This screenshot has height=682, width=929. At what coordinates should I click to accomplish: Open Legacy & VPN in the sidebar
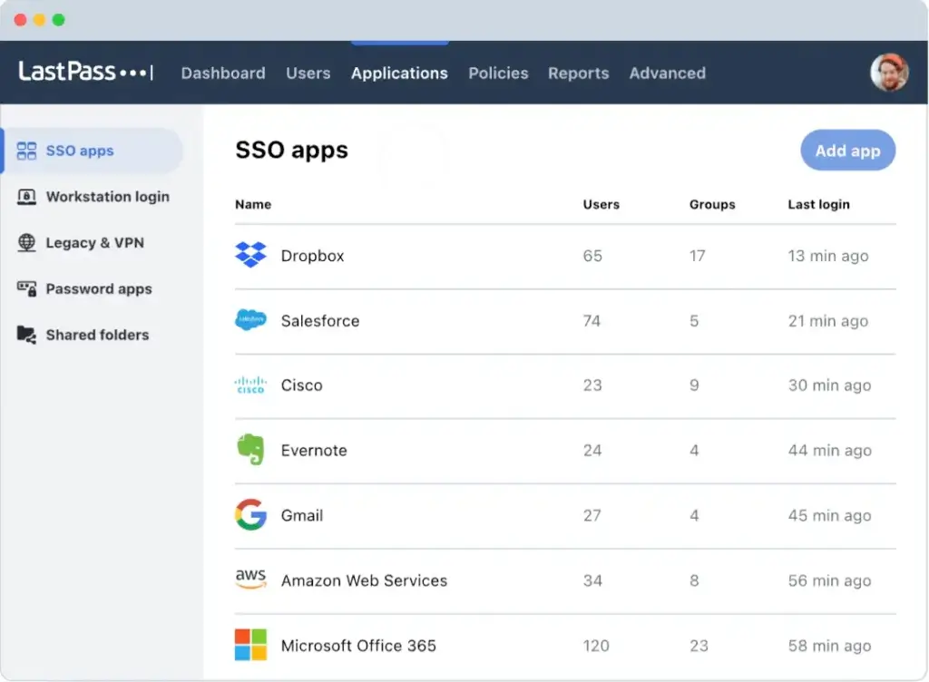[93, 243]
